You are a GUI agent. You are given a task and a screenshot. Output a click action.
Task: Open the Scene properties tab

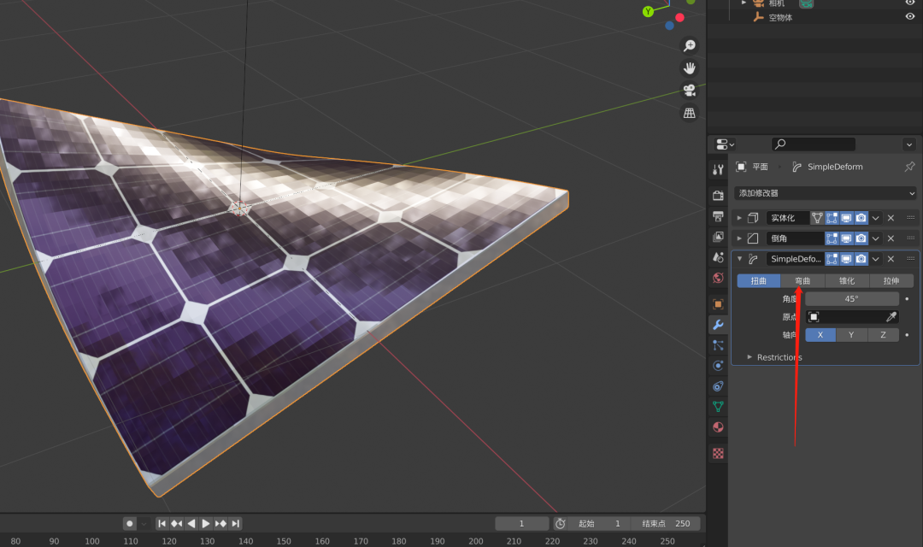coord(718,257)
